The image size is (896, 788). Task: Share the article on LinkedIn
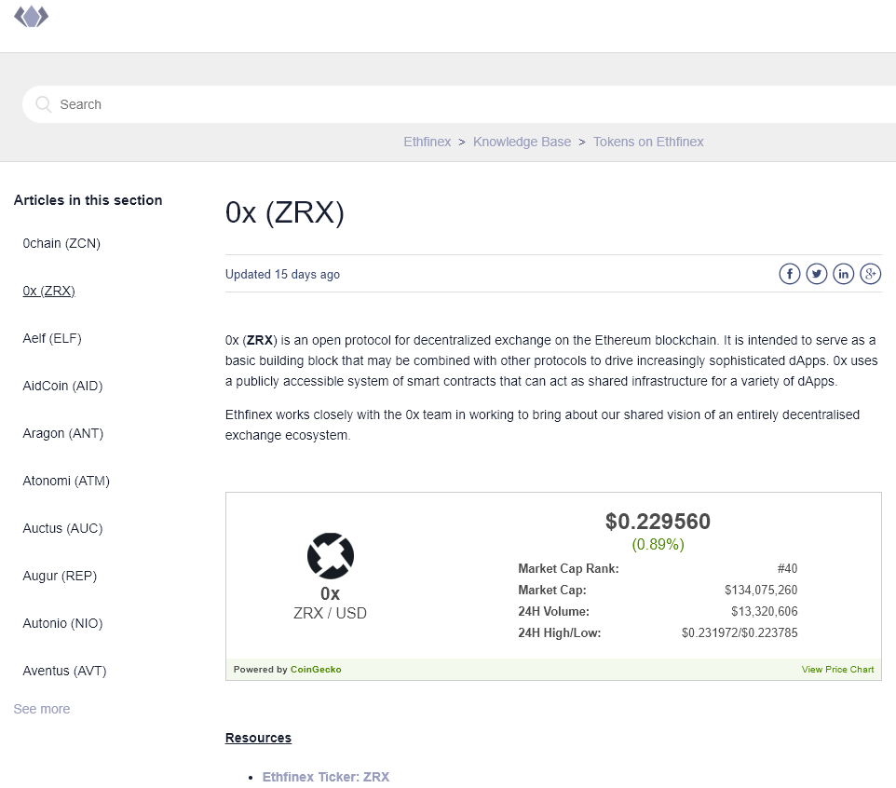point(843,273)
